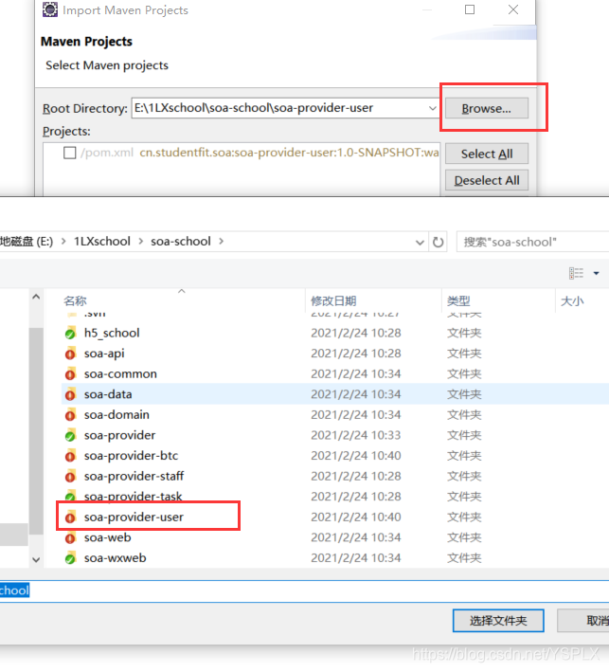
Task: Expand the chevron after soa-school breadcrumb
Action: [x=222, y=242]
